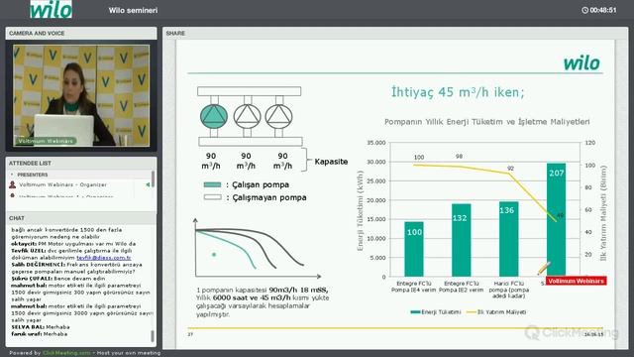
Task: Click the green speaker icon next to Organizer
Action: [148, 184]
